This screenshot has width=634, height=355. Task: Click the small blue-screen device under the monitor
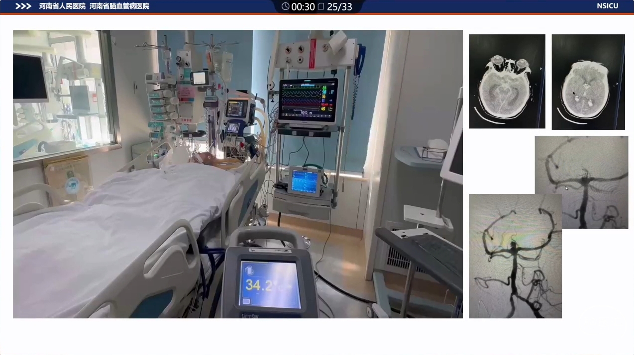304,181
